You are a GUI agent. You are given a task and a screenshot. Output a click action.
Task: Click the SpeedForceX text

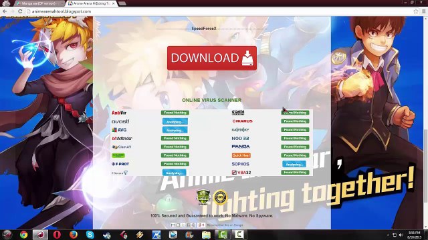(204, 29)
